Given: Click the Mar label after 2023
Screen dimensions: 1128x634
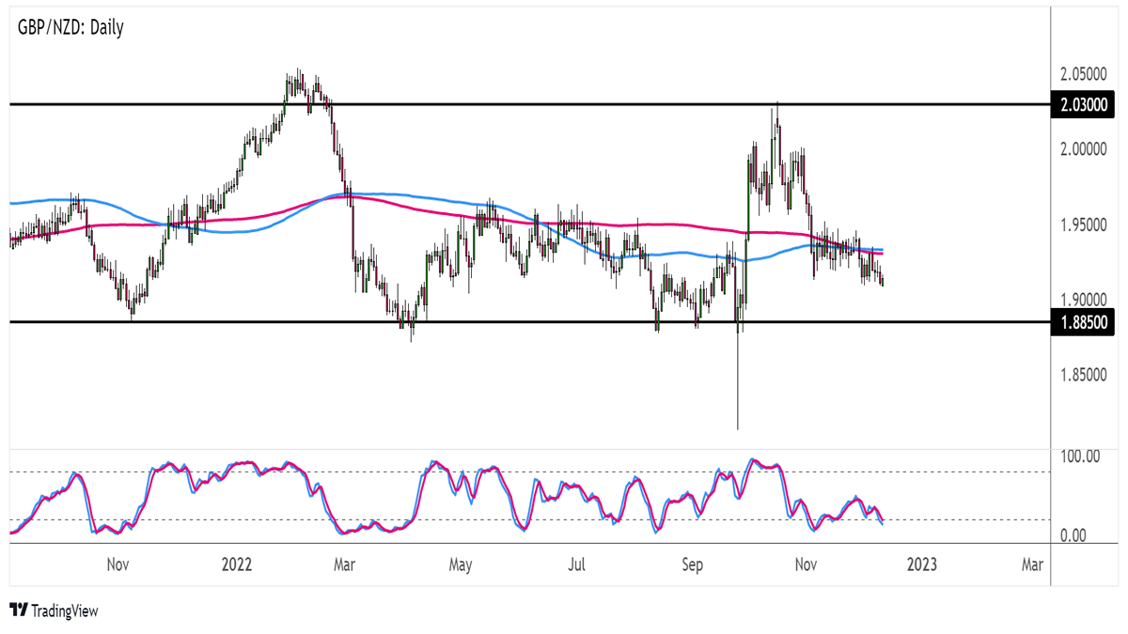Looking at the screenshot, I should coord(1032,564).
